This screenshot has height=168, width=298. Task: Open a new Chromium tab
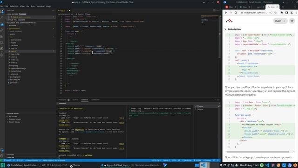pyautogui.click(x=283, y=7)
